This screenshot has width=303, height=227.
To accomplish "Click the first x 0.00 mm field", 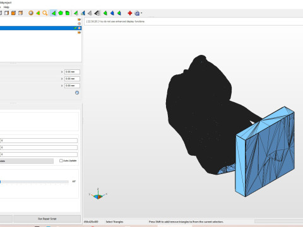I will pyautogui.click(x=72, y=72).
